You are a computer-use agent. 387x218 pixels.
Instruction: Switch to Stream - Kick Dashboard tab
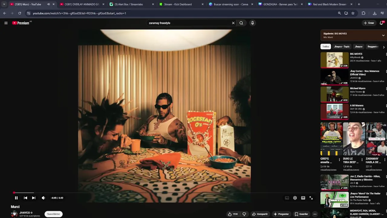point(182,4)
